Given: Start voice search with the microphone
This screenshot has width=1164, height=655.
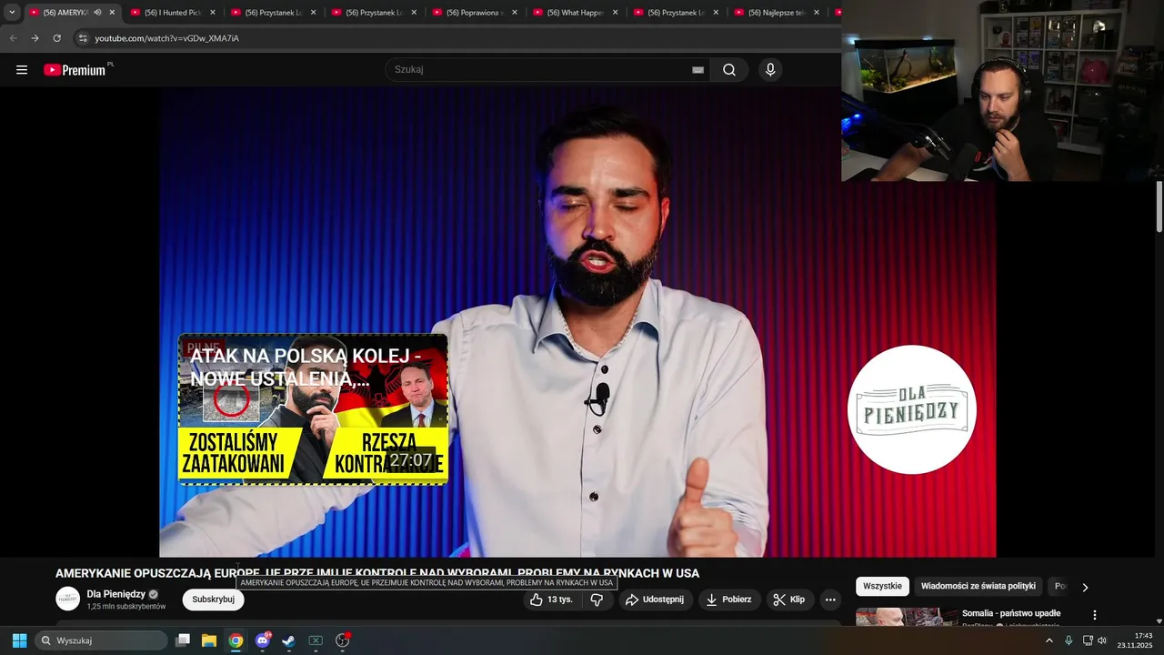Looking at the screenshot, I should pyautogui.click(x=770, y=70).
